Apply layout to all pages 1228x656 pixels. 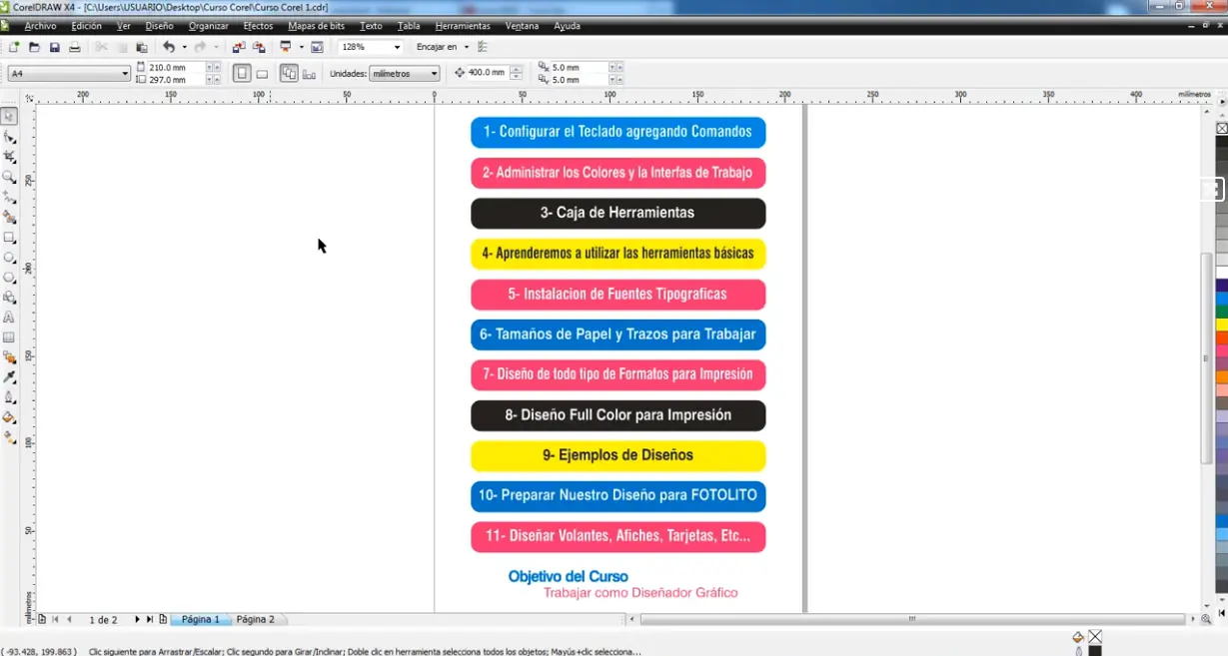click(x=288, y=73)
